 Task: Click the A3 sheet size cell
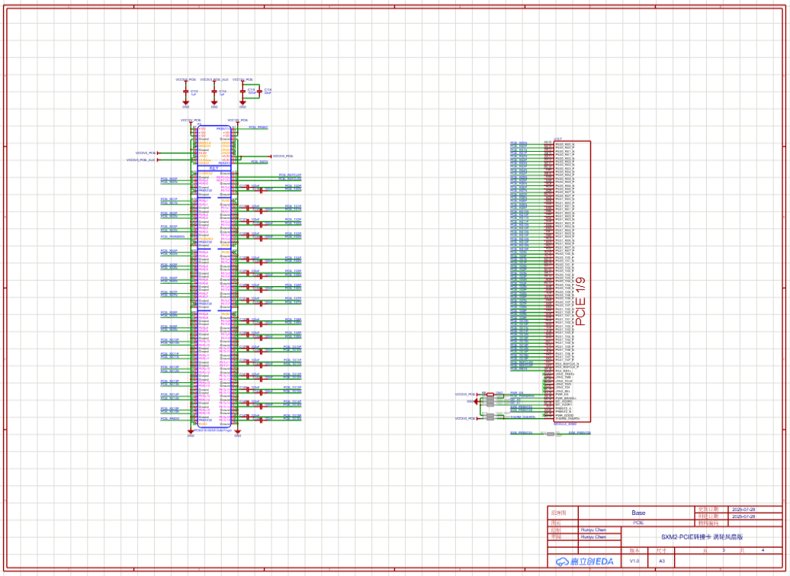[662, 561]
